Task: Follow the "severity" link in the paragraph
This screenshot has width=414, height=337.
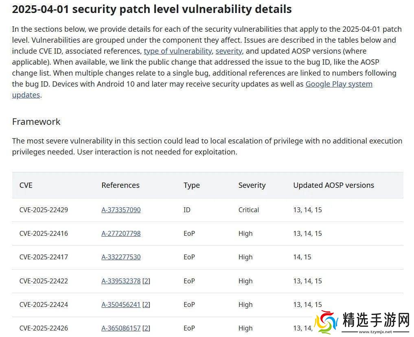Action: 229,51
